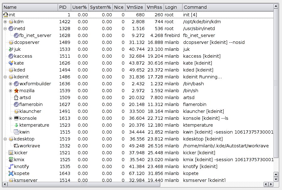The height and width of the screenshot is (190, 282).
Task: Click the kate editor icon
Action: [x=11, y=63]
